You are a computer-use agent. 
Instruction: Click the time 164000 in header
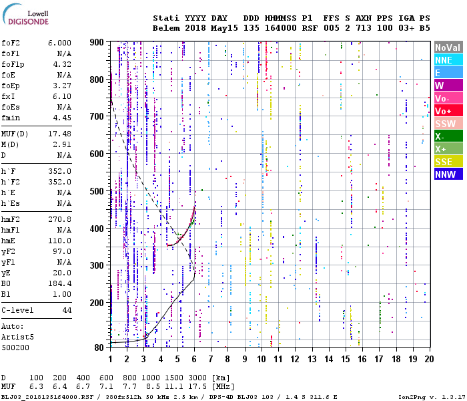(x=281, y=28)
